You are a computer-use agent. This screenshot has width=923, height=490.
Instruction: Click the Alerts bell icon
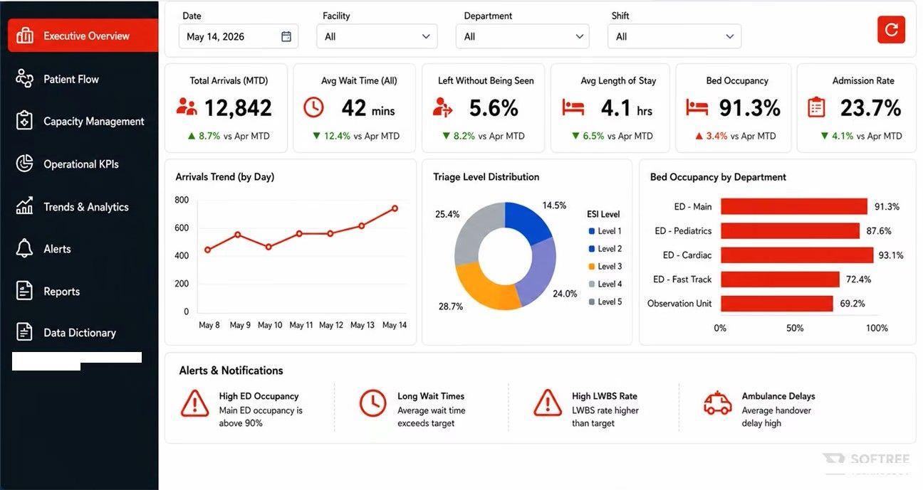click(x=25, y=249)
